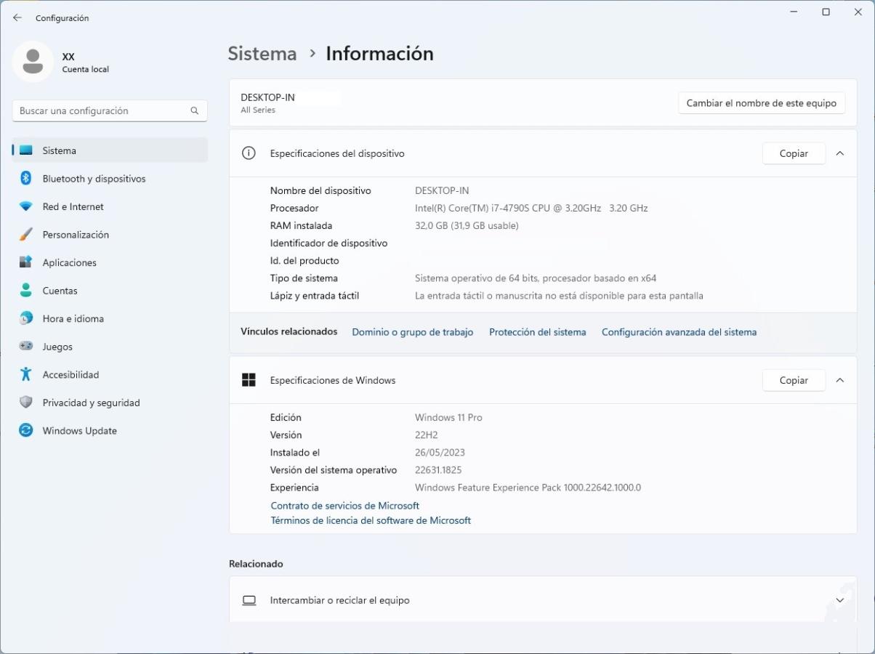This screenshot has width=875, height=654.
Task: Click Cambiar el nombre de este equipo
Action: [761, 103]
